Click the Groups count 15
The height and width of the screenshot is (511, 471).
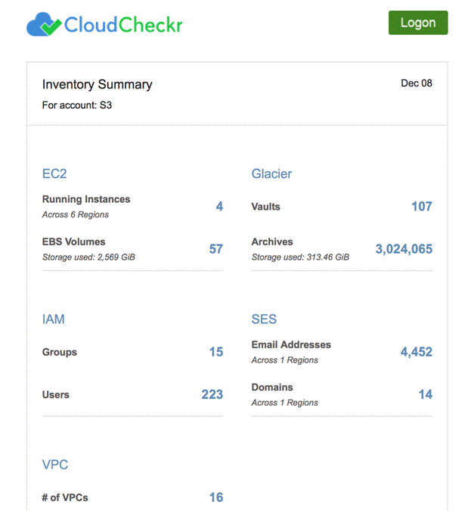click(x=216, y=352)
